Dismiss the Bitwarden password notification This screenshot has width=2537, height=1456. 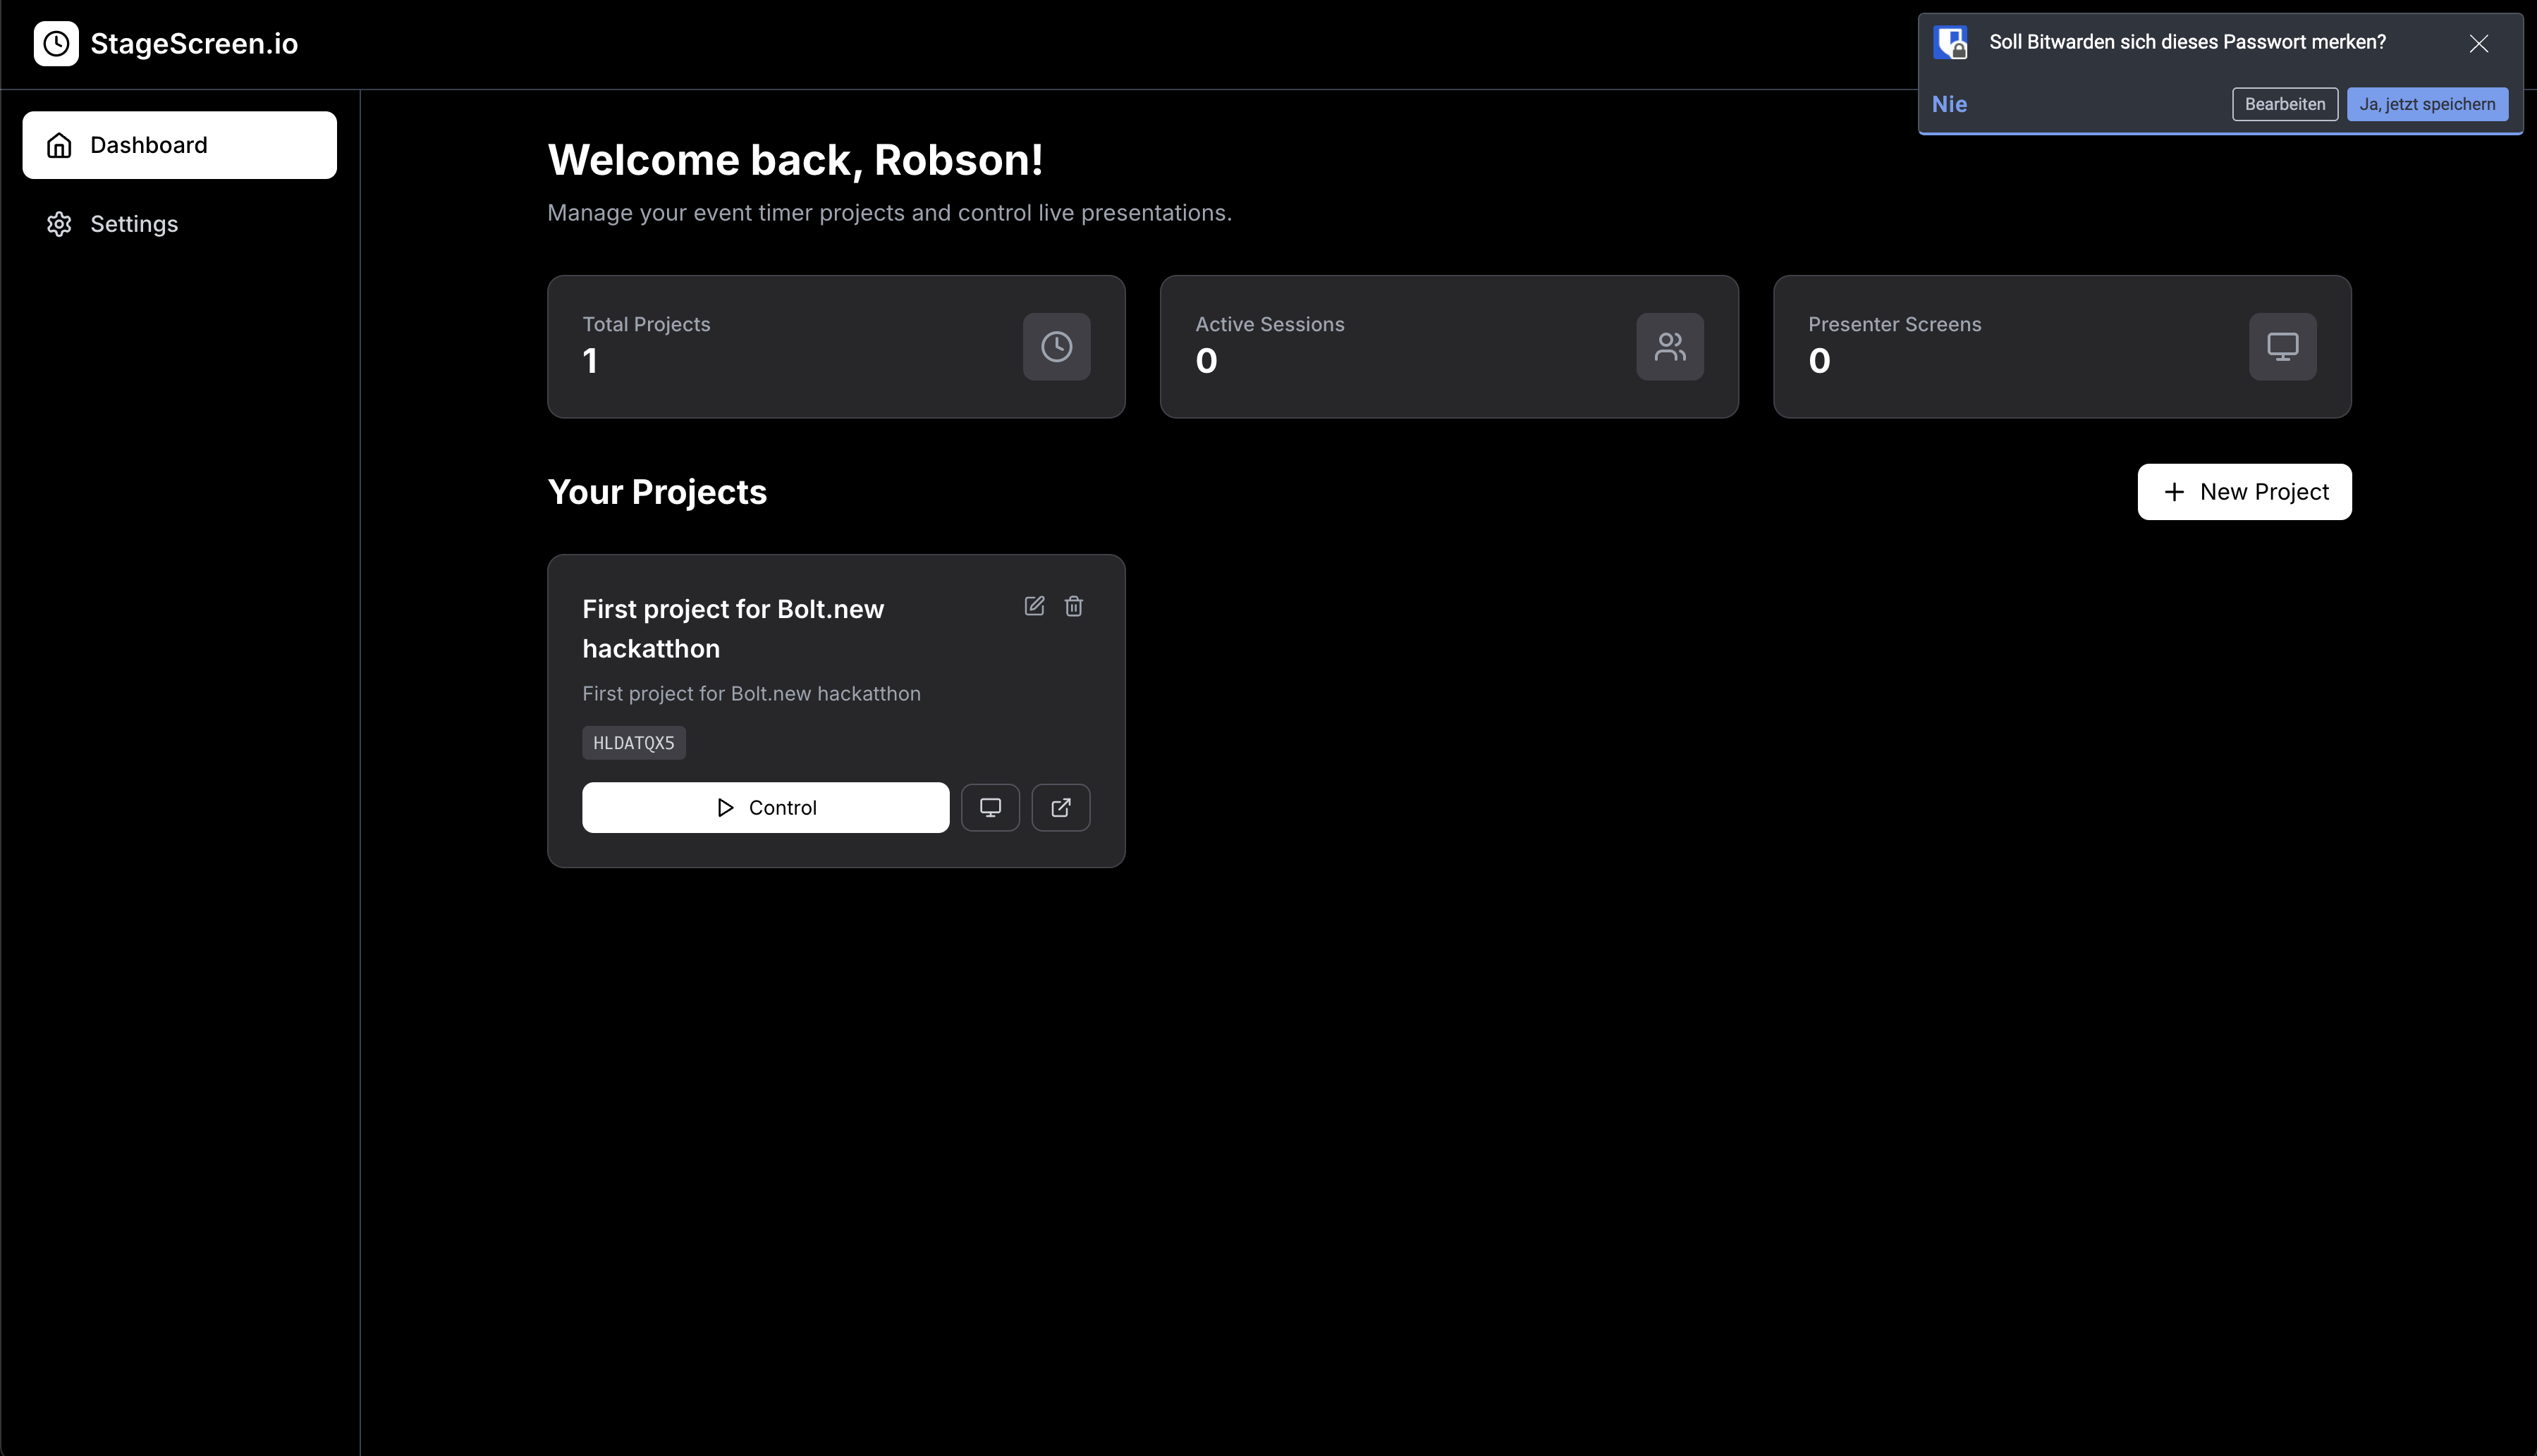[2478, 44]
